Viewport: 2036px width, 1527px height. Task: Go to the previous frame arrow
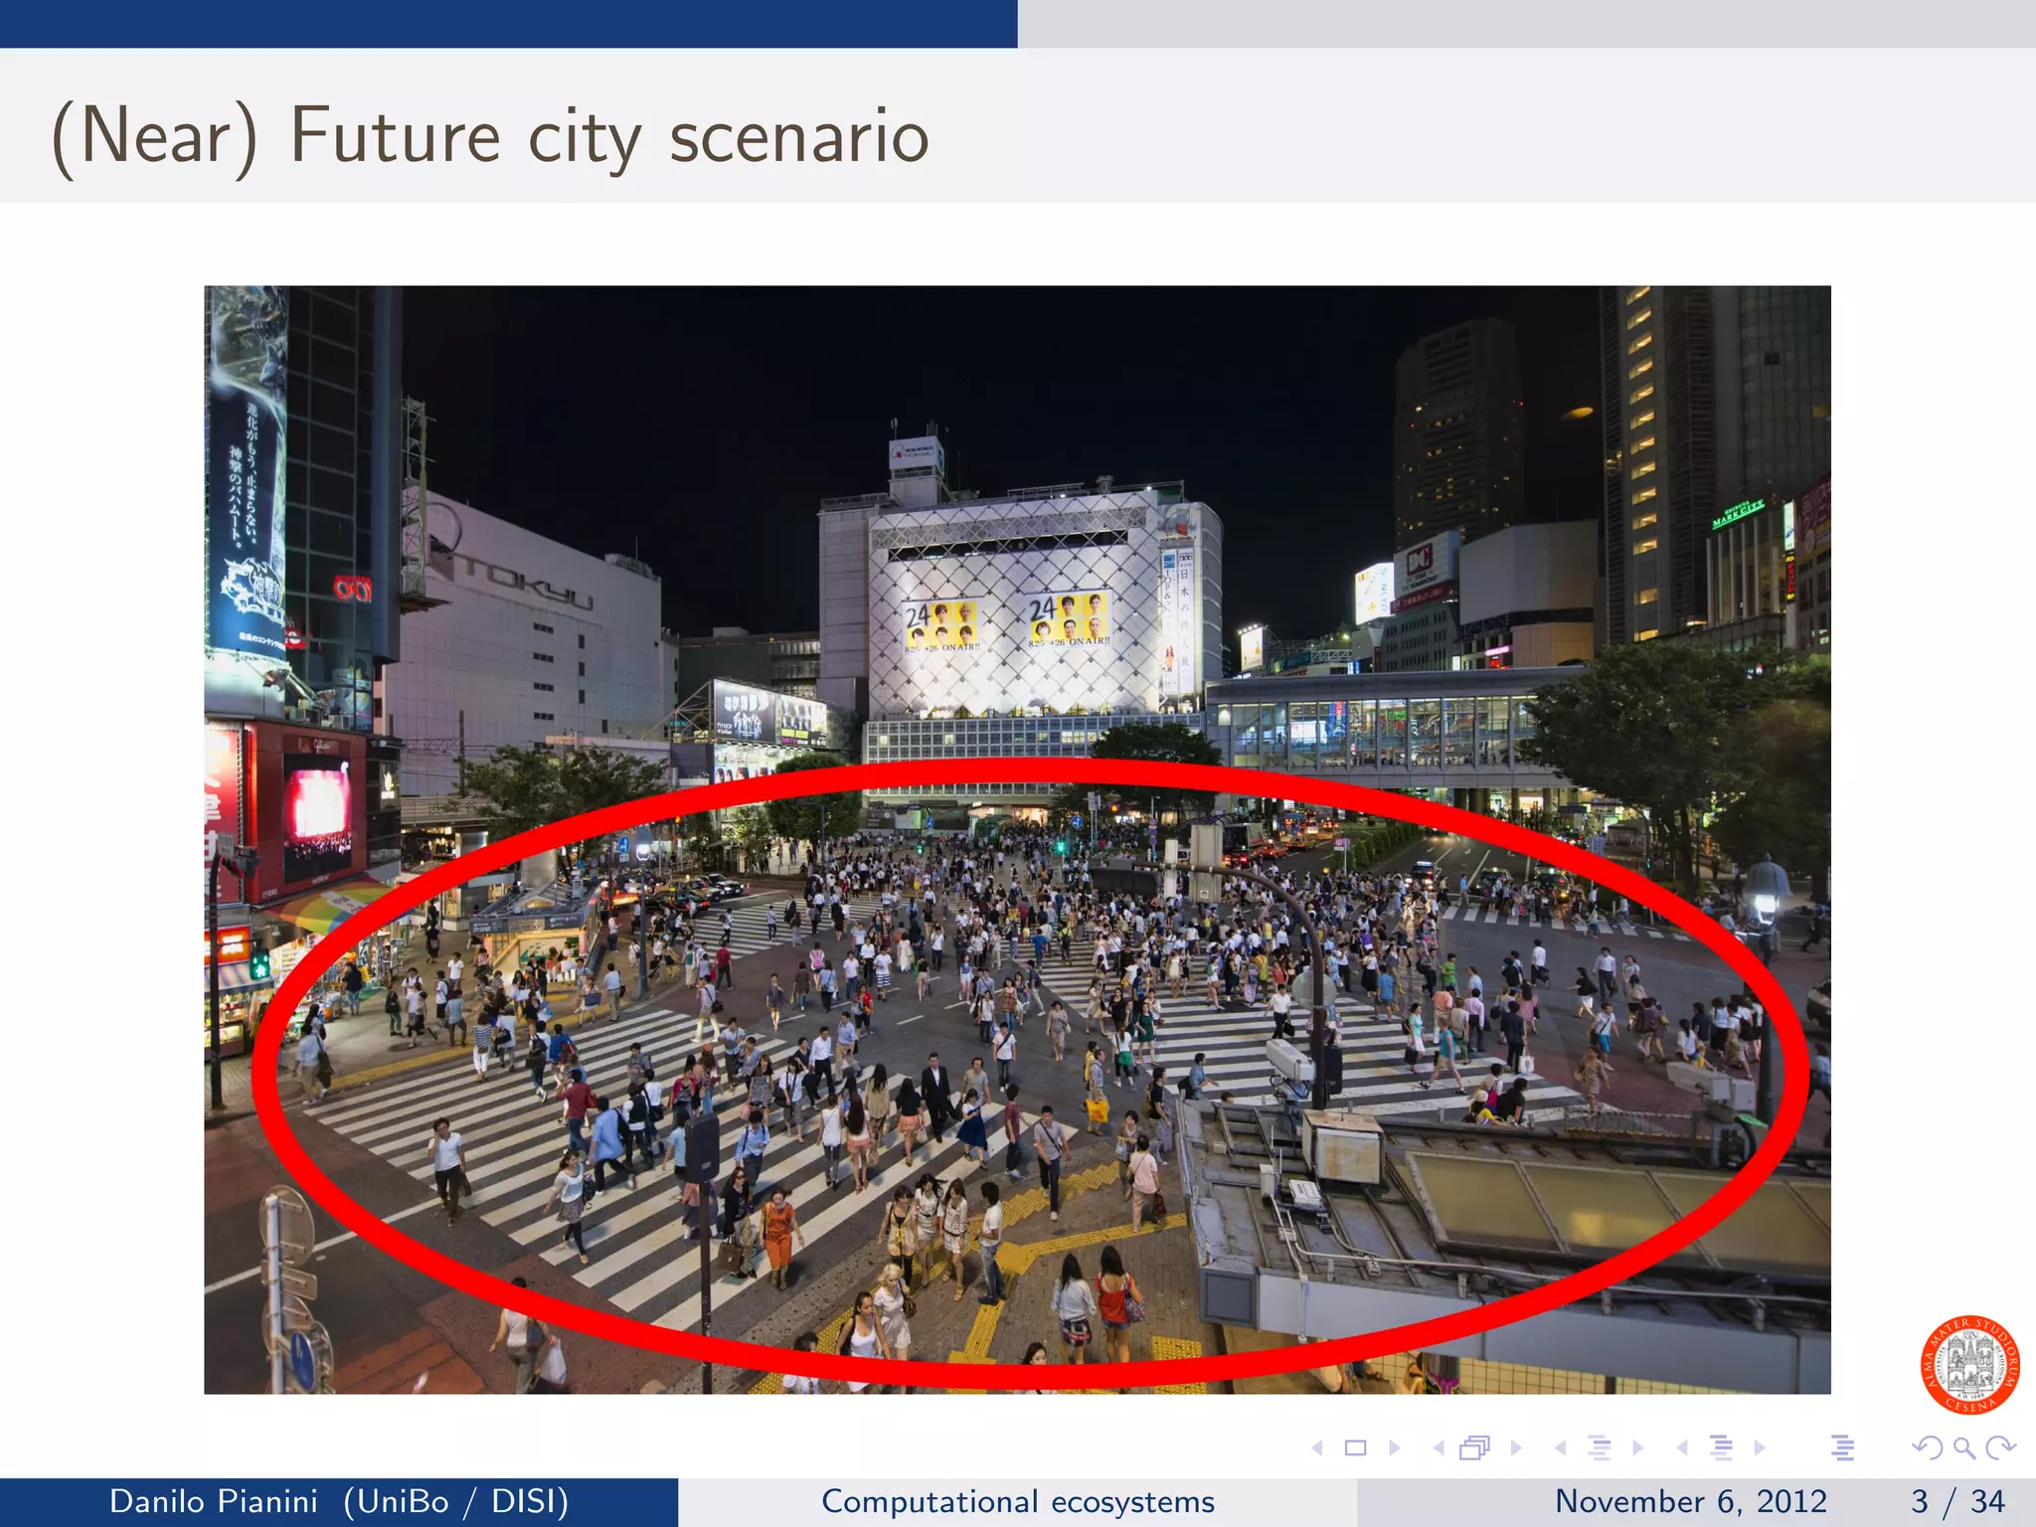[1439, 1448]
